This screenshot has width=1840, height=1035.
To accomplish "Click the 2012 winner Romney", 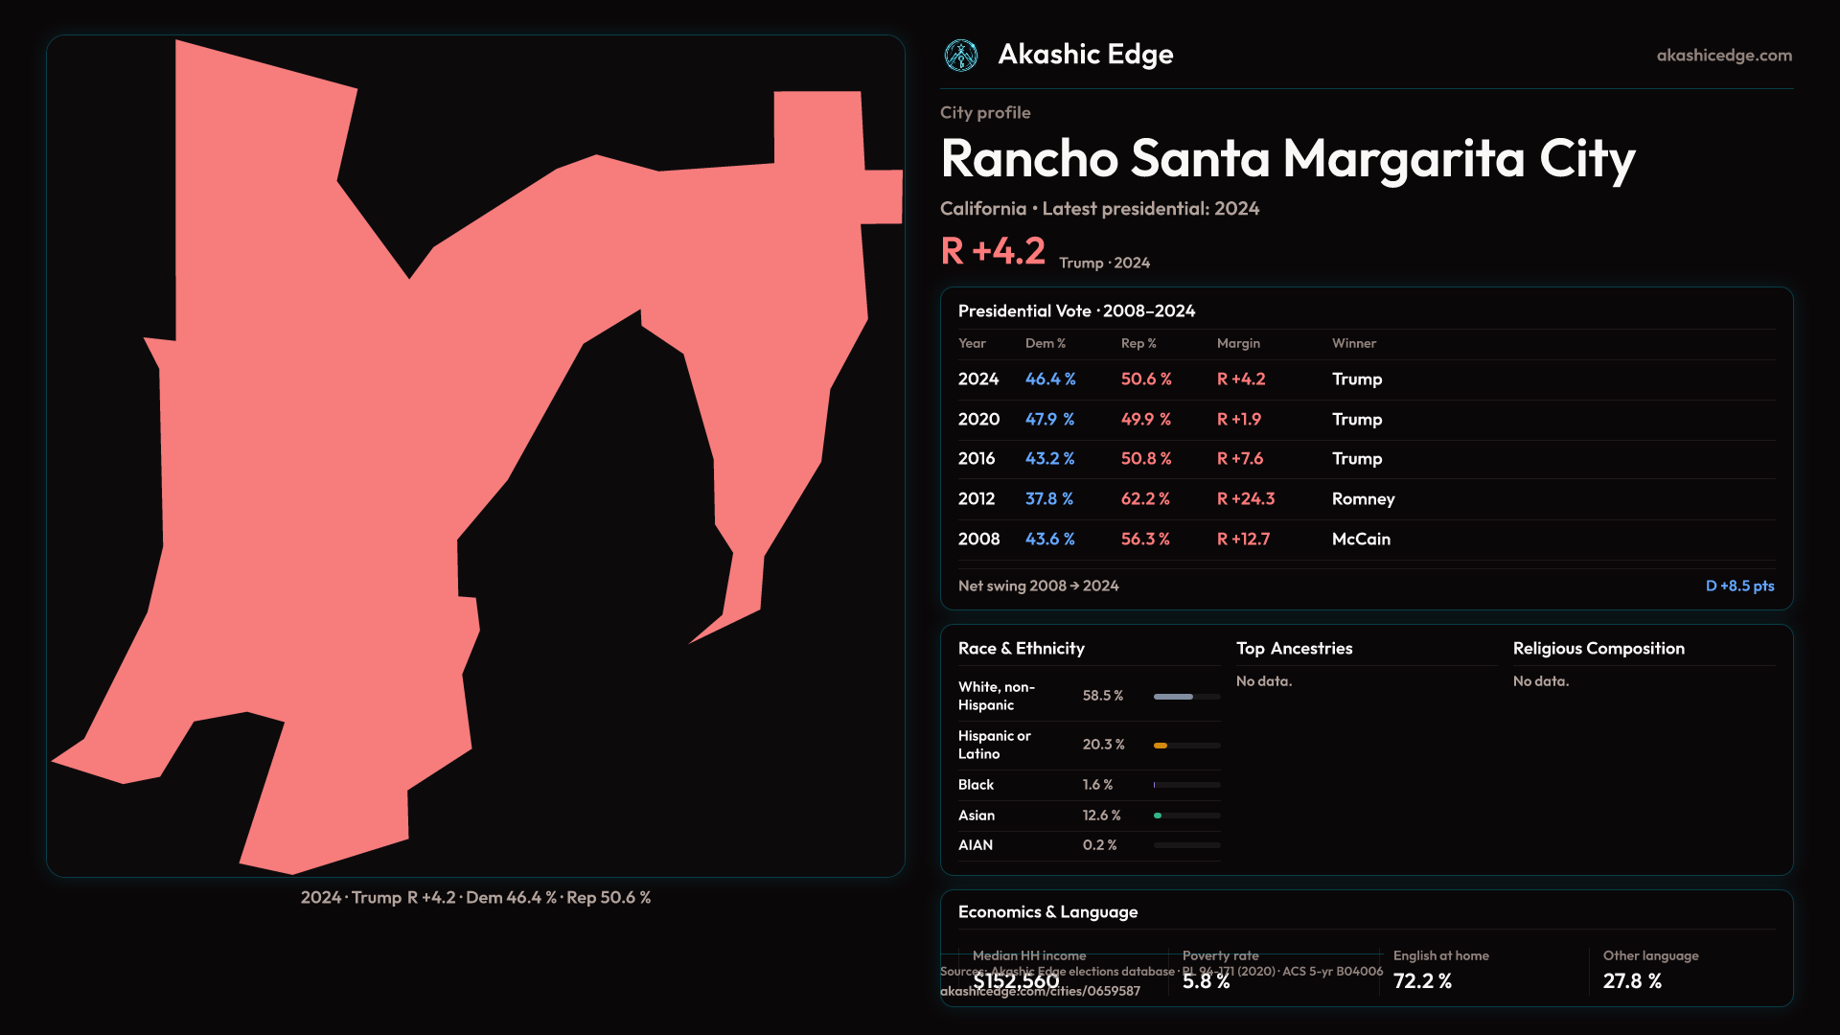I will coord(1363,499).
